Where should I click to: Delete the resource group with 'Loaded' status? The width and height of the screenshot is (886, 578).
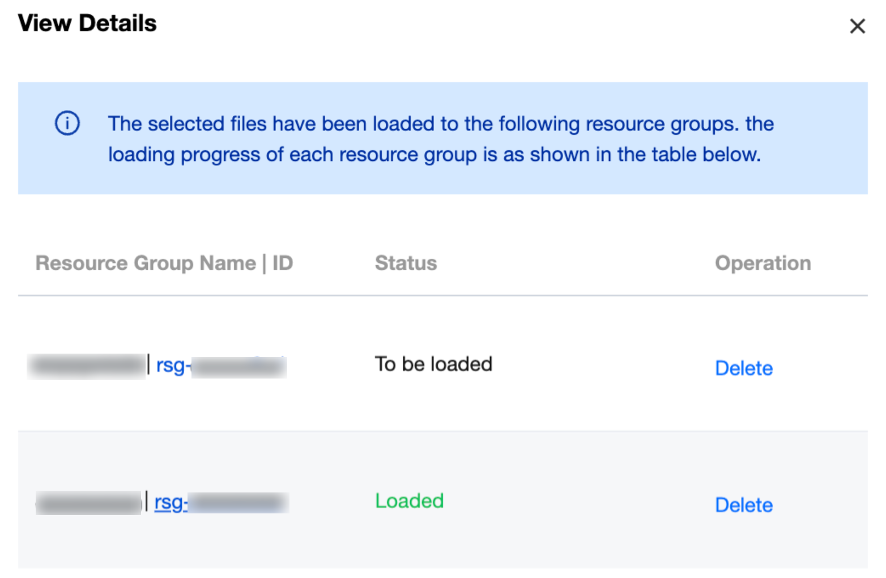(x=743, y=505)
